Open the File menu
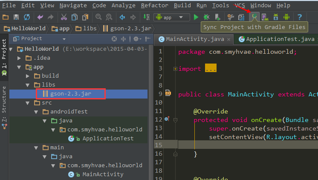Image resolution: width=318 pixels, height=180 pixels. [x=9, y=5]
